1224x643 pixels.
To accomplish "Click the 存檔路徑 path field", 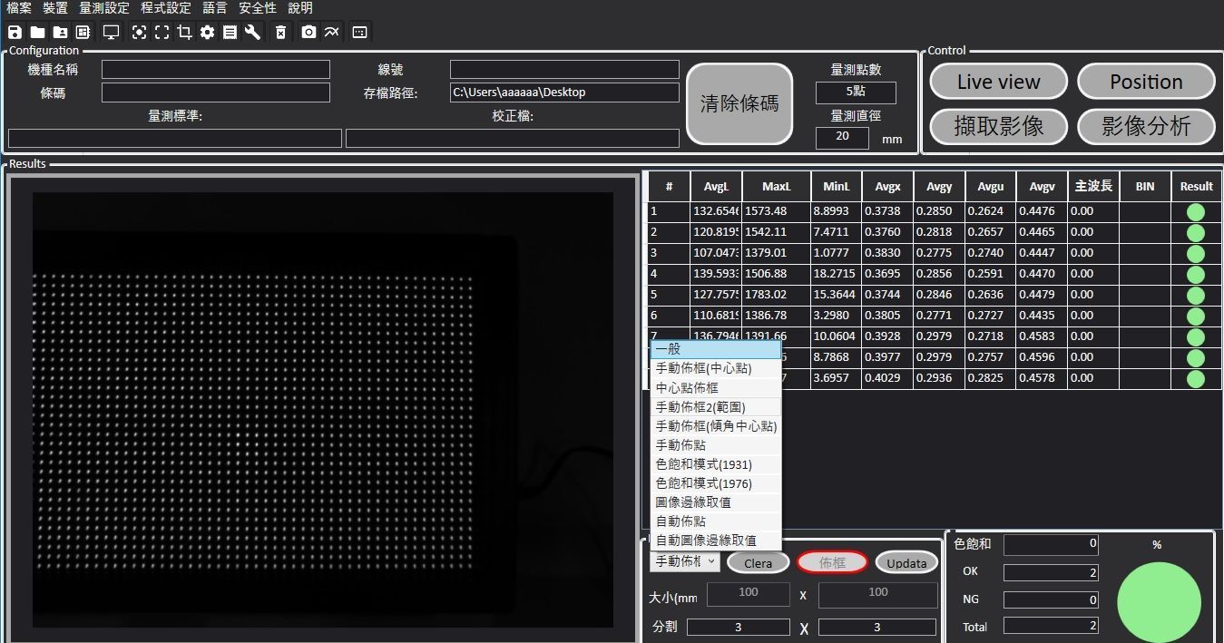I will click(x=564, y=93).
